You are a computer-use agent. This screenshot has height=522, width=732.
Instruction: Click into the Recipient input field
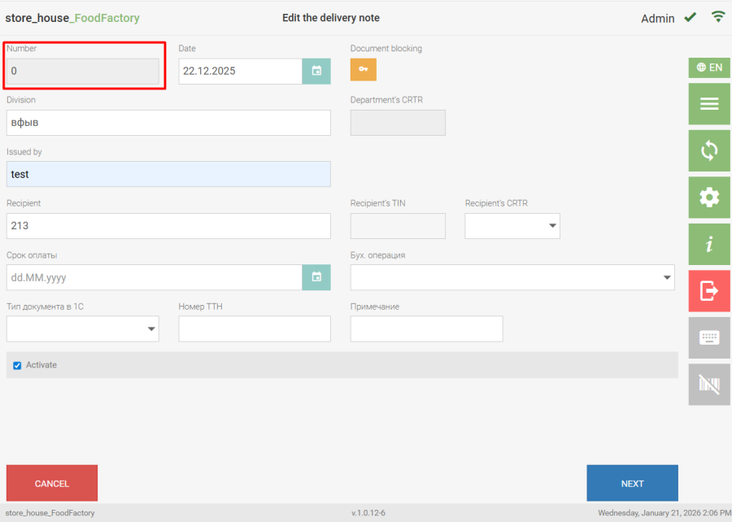[168, 226]
